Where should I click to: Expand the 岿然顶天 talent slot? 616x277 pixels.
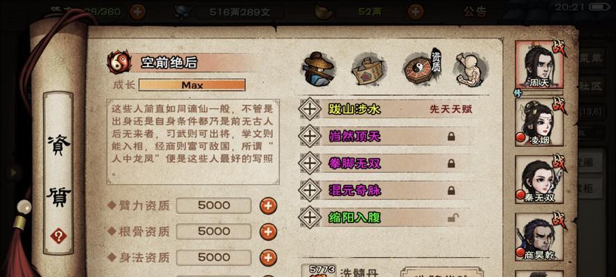click(x=310, y=136)
